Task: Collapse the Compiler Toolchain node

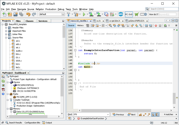Action: click(8, 100)
